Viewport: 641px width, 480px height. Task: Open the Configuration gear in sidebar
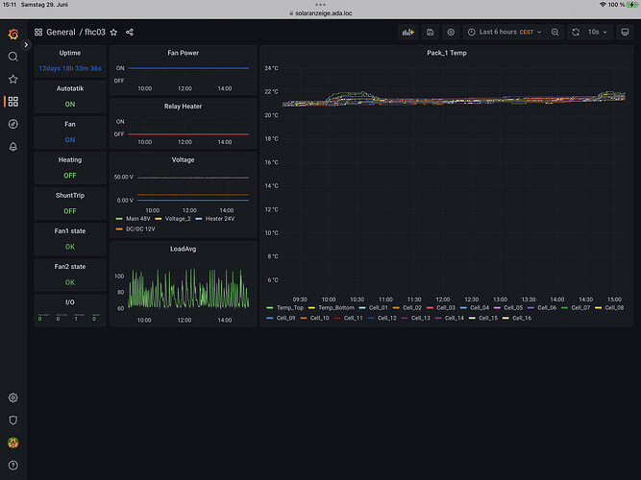13,397
